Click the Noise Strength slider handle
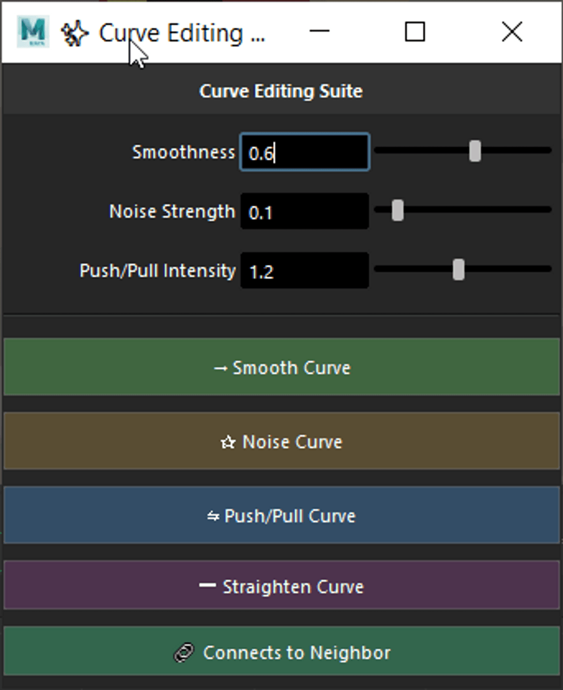 tap(397, 210)
